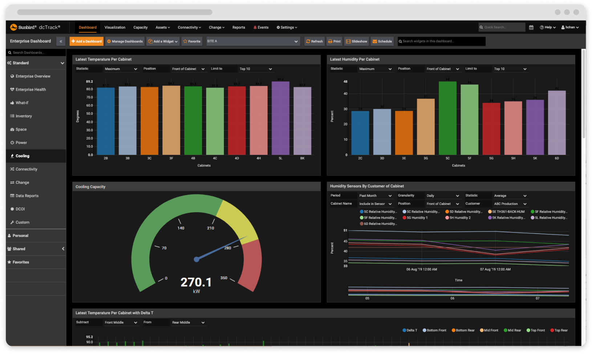Image resolution: width=592 pixels, height=354 pixels.
Task: Open the Capacity menu tab
Action: point(140,28)
